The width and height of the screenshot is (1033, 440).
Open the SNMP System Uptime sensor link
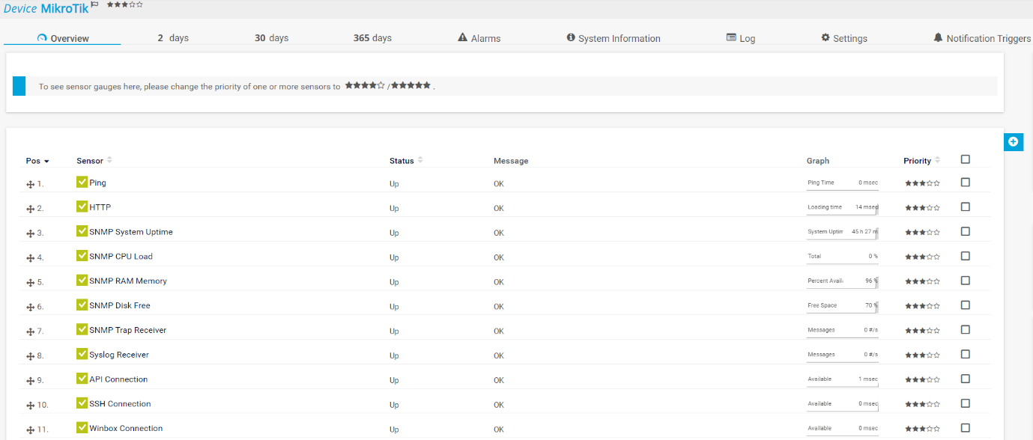click(130, 232)
